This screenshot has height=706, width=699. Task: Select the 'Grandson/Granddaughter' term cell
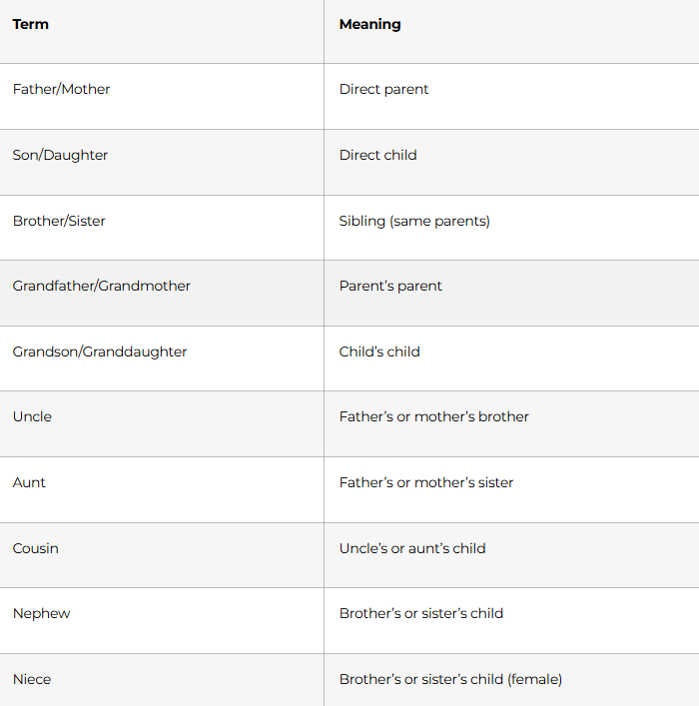(x=100, y=352)
